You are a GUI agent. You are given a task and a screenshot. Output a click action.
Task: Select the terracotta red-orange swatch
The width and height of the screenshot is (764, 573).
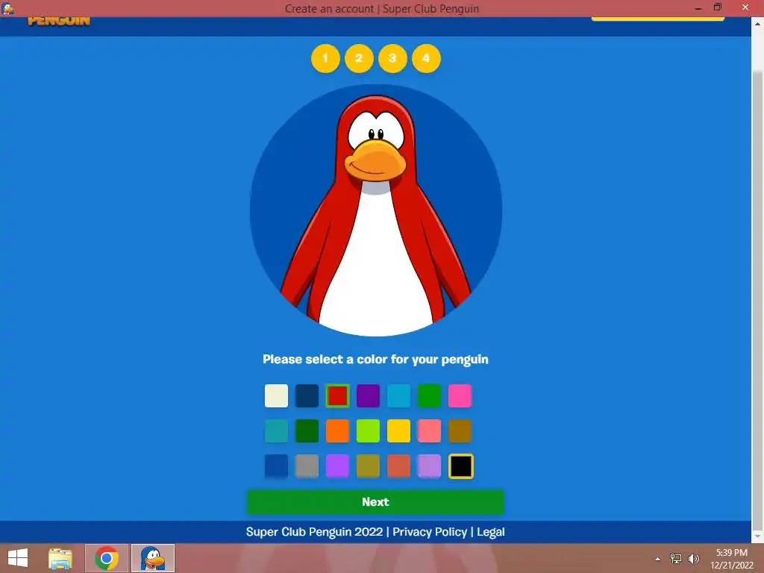click(x=398, y=466)
